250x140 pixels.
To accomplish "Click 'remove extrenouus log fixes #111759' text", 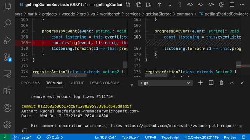I will [x=72, y=96].
